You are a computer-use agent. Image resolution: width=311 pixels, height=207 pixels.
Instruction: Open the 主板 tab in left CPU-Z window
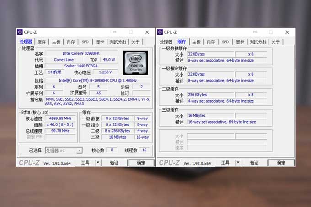[x=56, y=42]
